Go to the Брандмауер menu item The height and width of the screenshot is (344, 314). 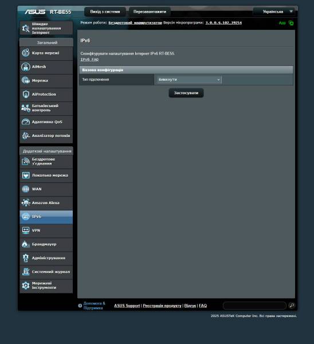pyautogui.click(x=46, y=244)
